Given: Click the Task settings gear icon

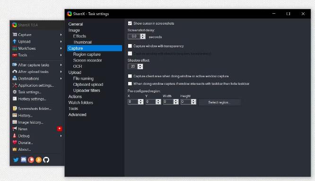Looking at the screenshot, I should pyautogui.click(x=15, y=92).
